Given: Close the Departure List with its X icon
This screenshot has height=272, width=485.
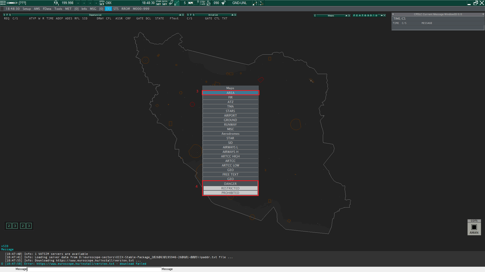Looking at the screenshot, I should click(x=183, y=15).
